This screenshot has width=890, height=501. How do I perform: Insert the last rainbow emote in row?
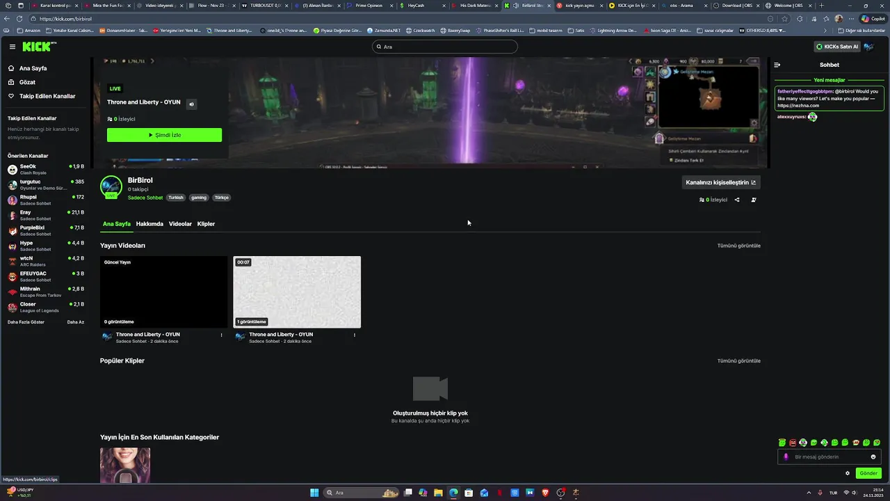[877, 443]
